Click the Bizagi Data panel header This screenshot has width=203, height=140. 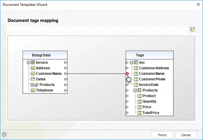coord(45,55)
